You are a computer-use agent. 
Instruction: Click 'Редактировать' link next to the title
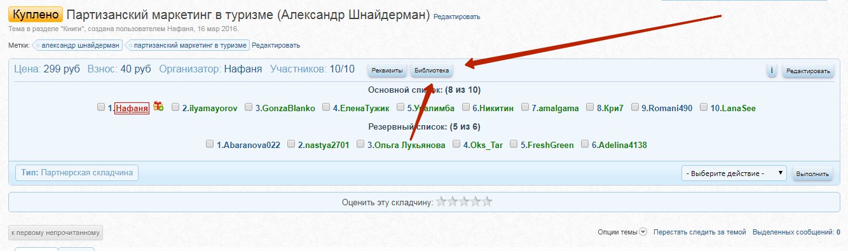457,17
